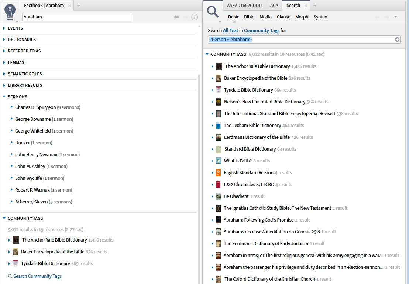Select the Clause search type
The image size is (409, 284).
point(283,17)
